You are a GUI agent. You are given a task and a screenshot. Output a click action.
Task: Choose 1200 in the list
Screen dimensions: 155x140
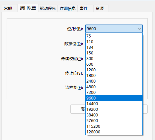(x=114, y=70)
